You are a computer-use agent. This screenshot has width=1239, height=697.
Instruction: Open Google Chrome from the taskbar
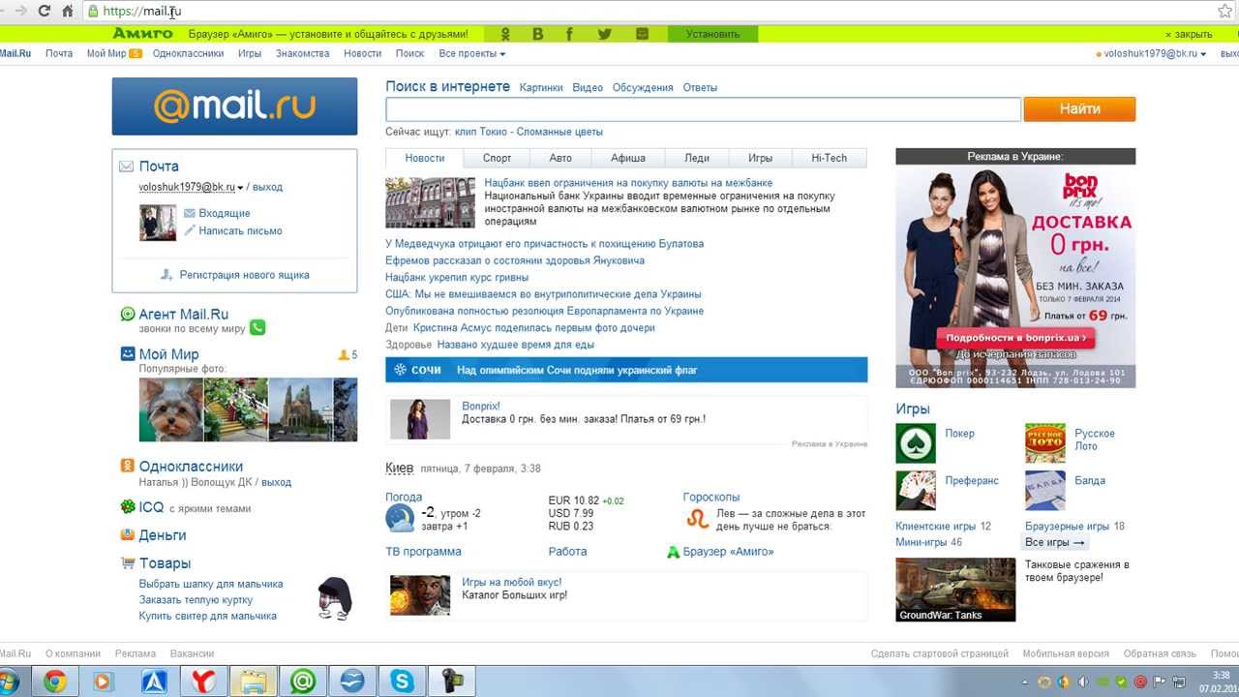pyautogui.click(x=54, y=682)
